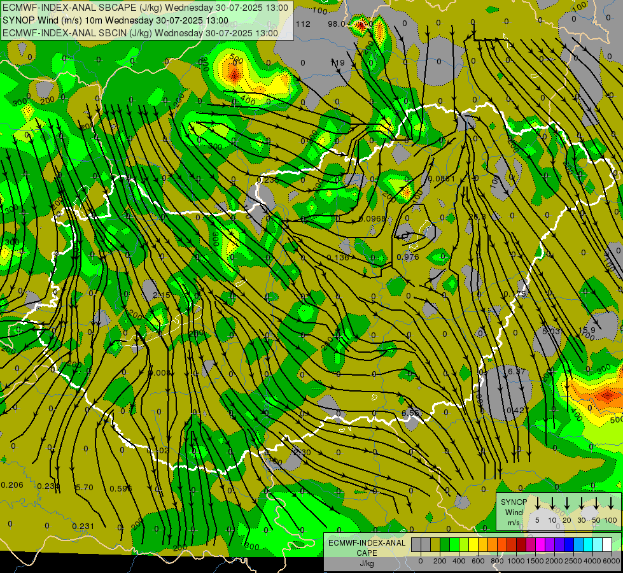The height and width of the screenshot is (573, 623).
Task: Pick the purple swatch in the CAPE legend
Action: [549, 545]
